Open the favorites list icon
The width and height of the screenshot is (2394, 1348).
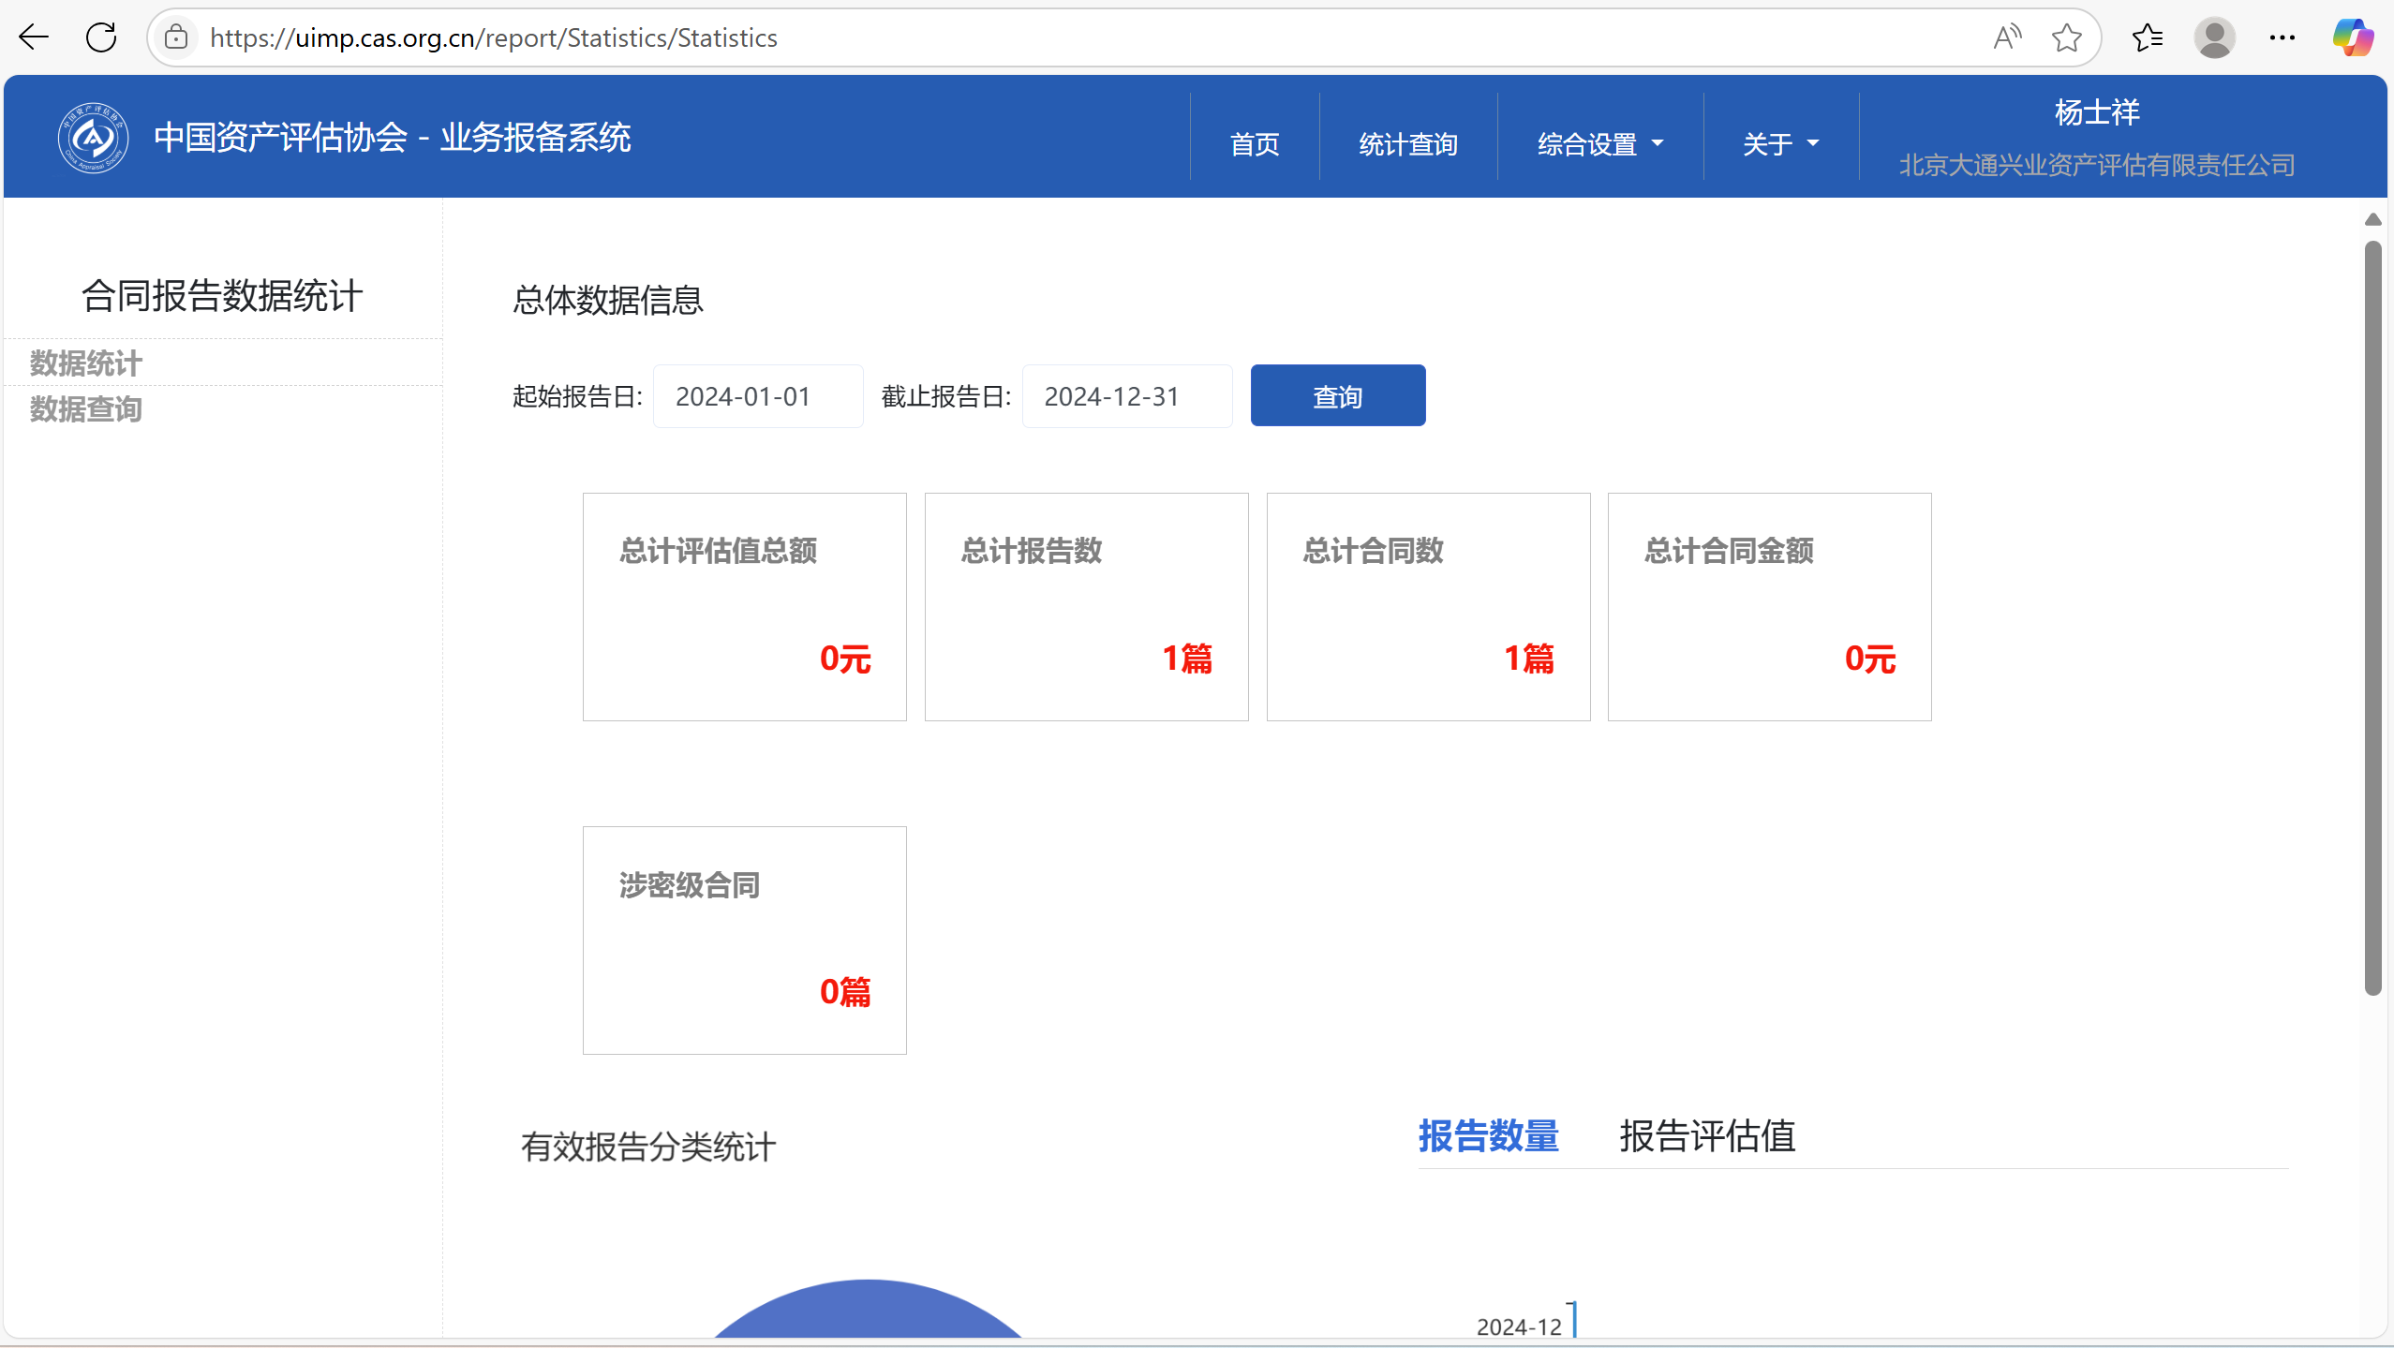(2147, 37)
